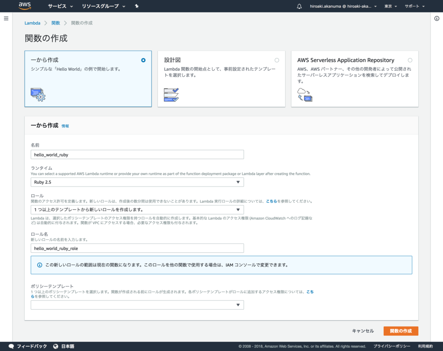Image resolution: width=443 pixels, height=351 pixels.
Task: Click the orange 関数の作成 button
Action: tap(401, 331)
